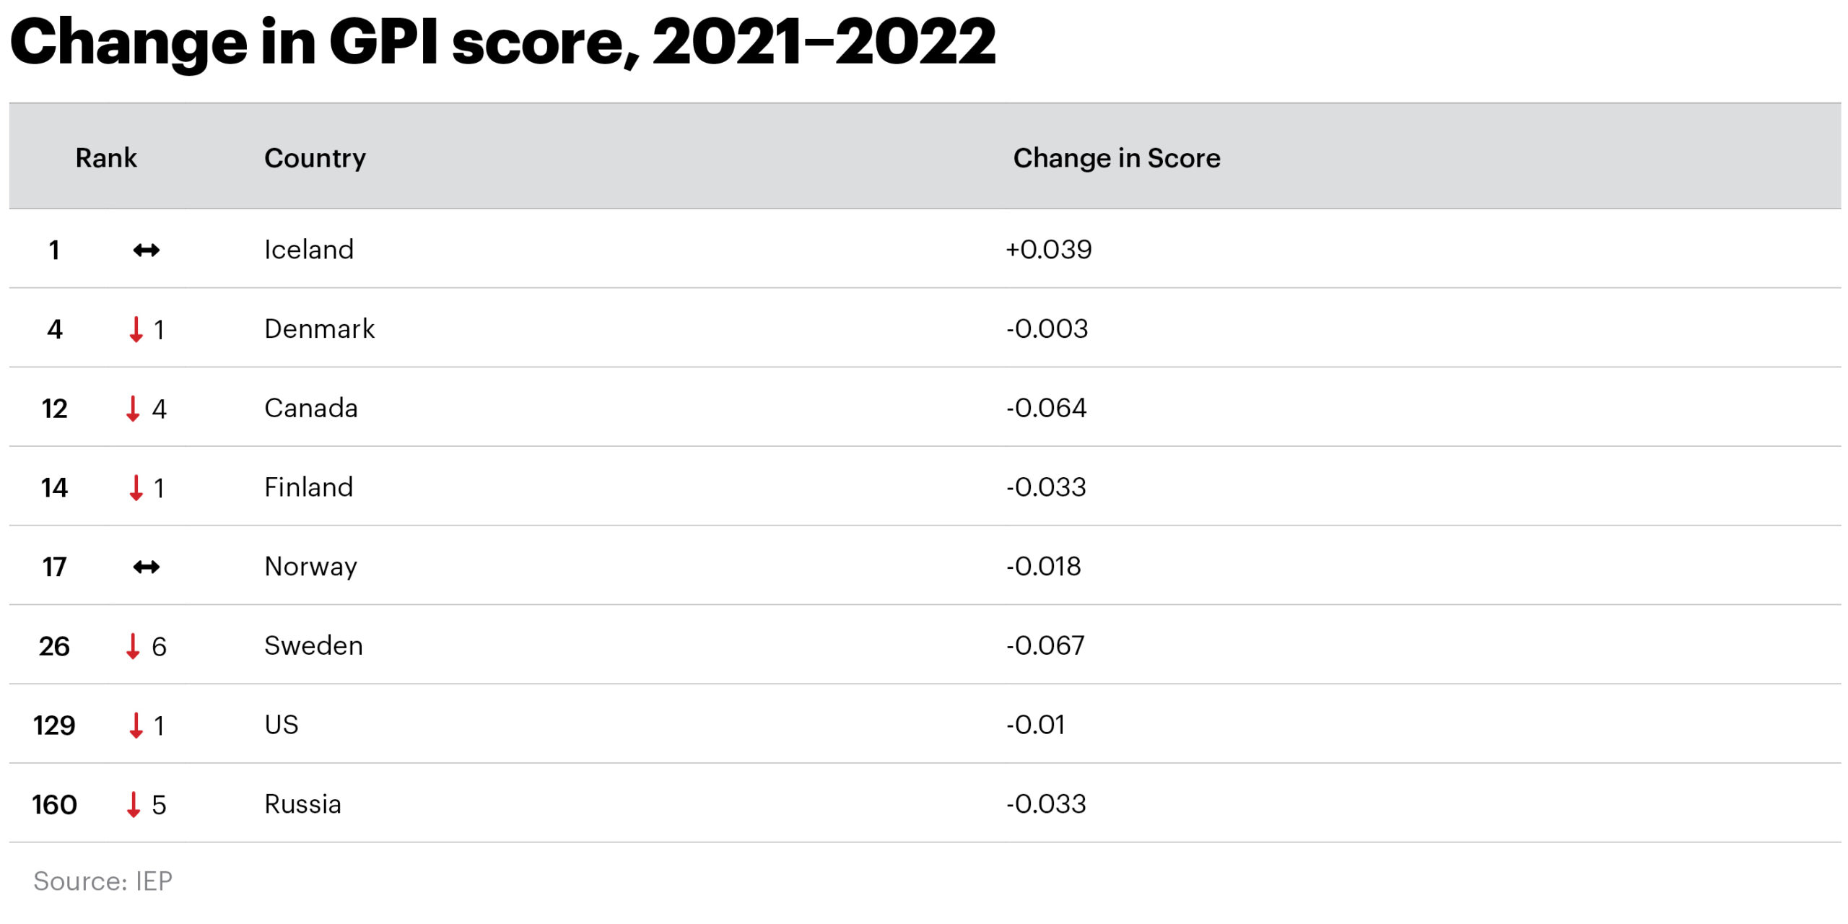Click the red down arrow in Sweden row

(133, 646)
